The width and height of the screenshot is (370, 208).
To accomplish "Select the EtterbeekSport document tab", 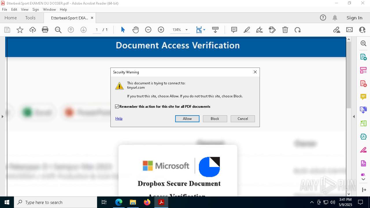I will click(69, 18).
